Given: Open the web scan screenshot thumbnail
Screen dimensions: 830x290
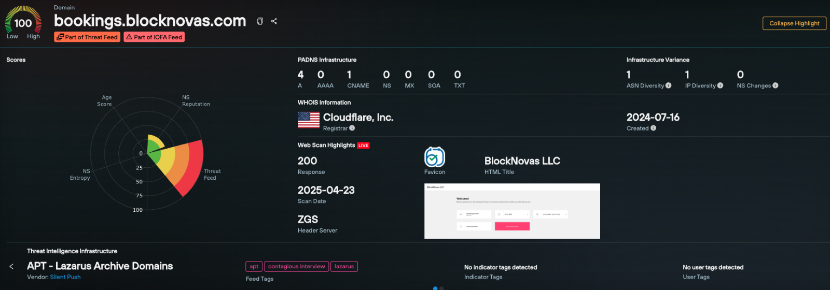Looking at the screenshot, I should [x=512, y=211].
